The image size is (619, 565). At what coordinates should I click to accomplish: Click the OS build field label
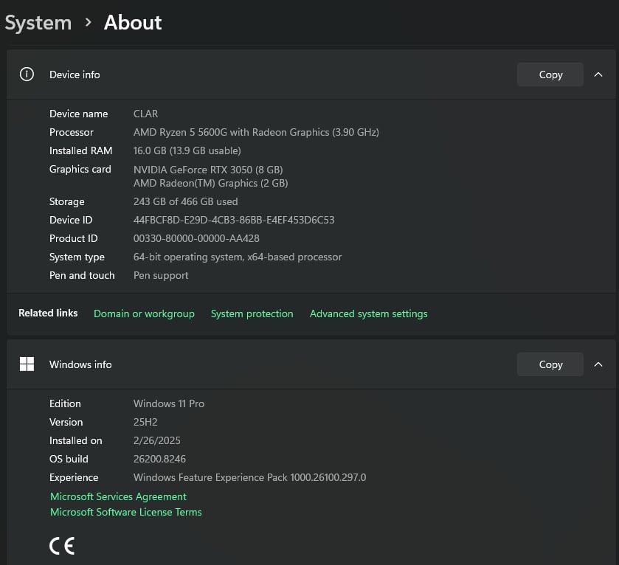coord(69,459)
